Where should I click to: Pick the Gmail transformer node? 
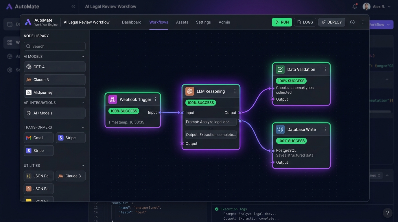pyautogui.click(x=38, y=138)
